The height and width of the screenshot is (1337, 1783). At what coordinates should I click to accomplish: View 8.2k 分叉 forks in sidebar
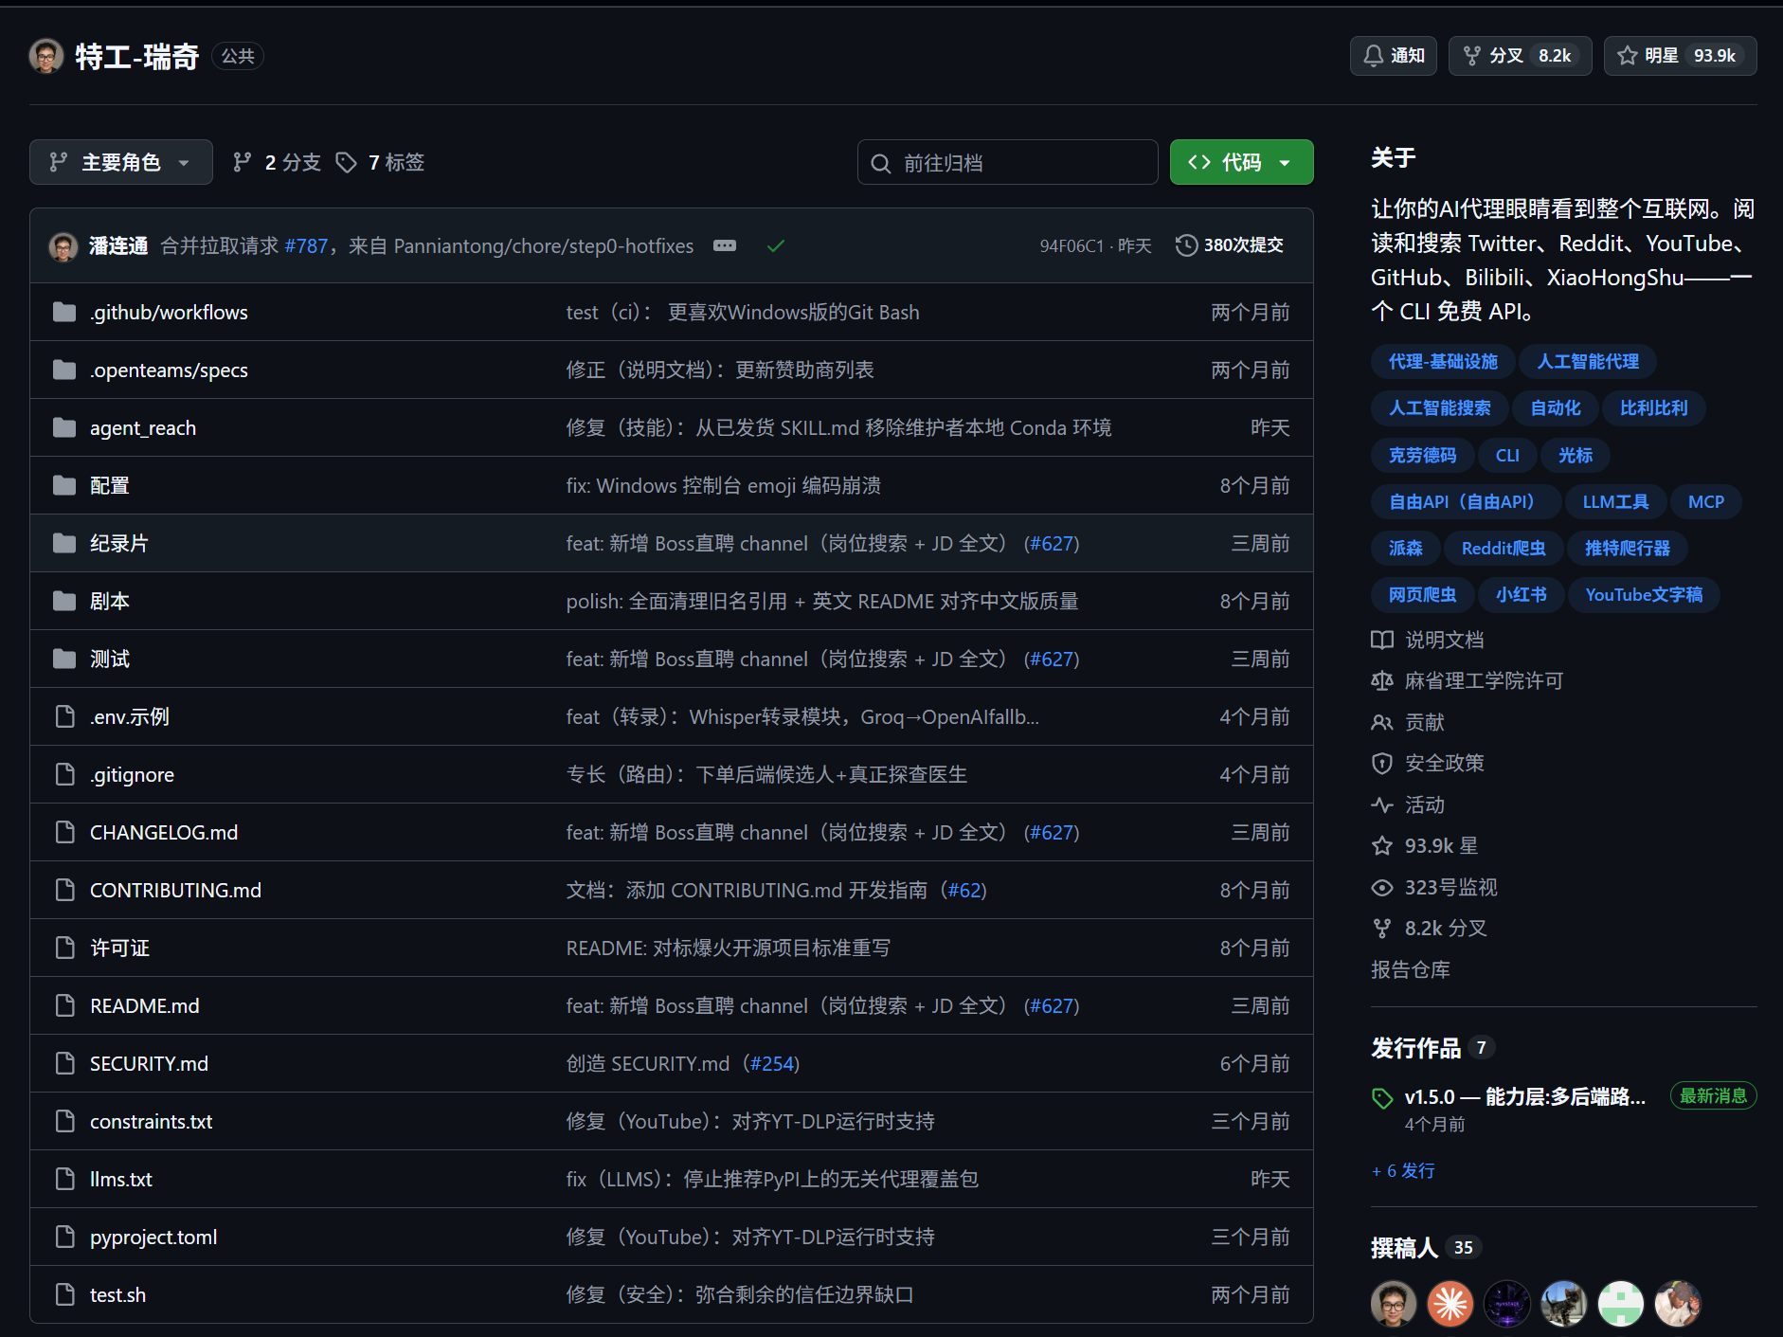point(1429,929)
